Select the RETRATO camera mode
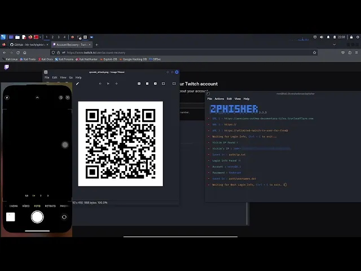The width and height of the screenshot is (361, 271). (50, 206)
